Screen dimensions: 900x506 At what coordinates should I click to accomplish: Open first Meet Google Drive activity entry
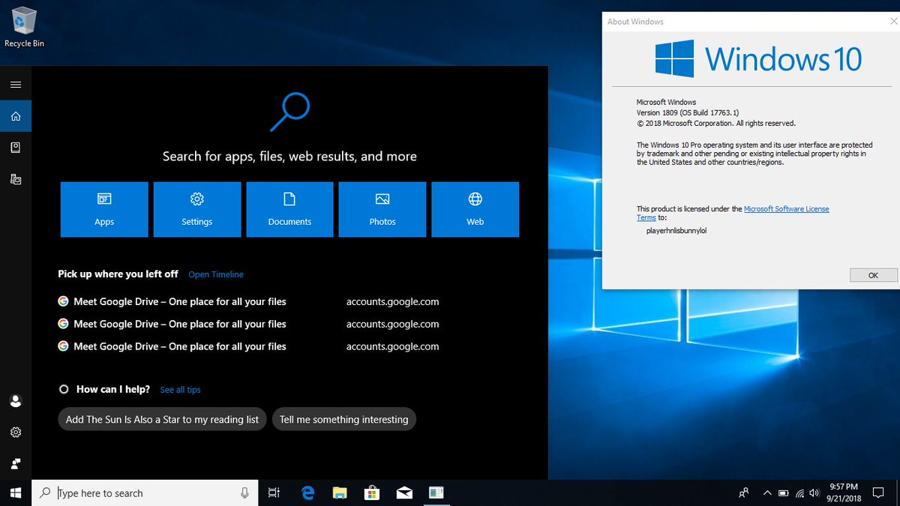[249, 301]
